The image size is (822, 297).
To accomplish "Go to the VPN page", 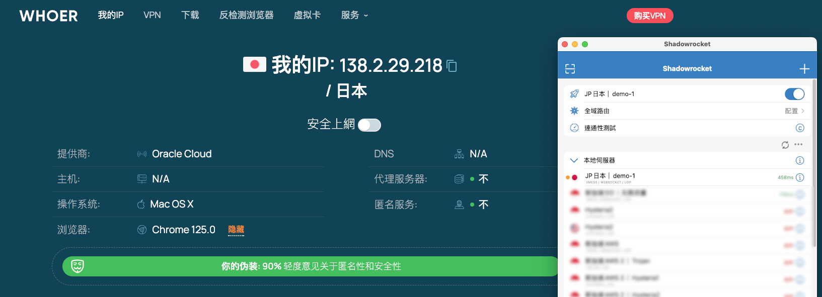I will pos(152,16).
